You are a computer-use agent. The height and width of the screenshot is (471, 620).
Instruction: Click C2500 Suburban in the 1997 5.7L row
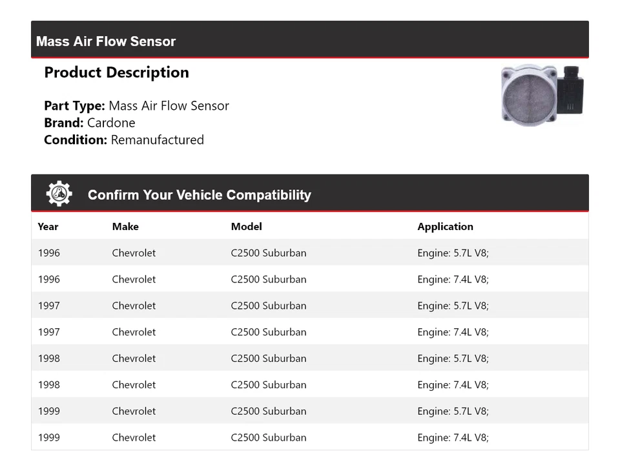268,306
